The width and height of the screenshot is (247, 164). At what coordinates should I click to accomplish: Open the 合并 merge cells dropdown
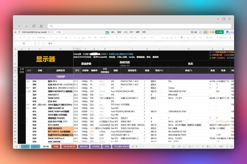pyautogui.click(x=134, y=38)
